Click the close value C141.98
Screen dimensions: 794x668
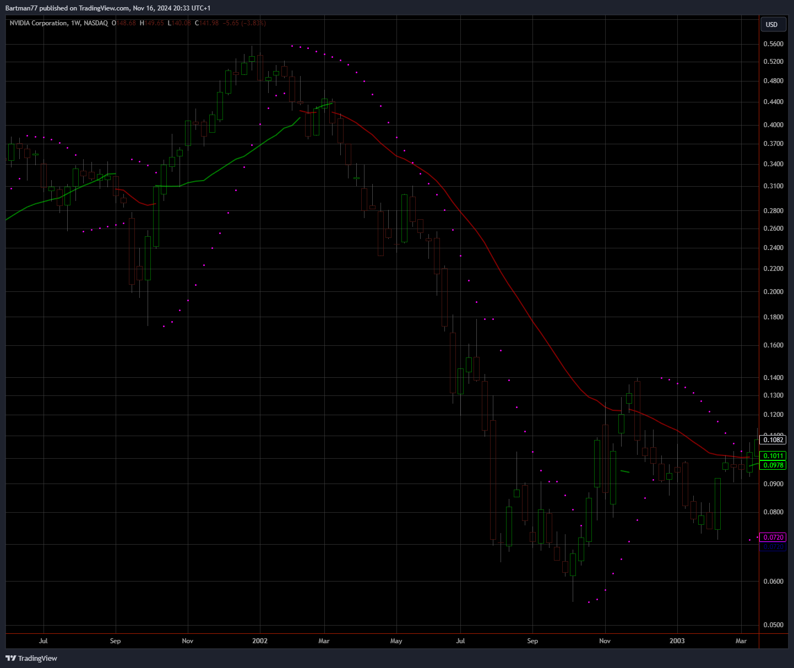[207, 23]
